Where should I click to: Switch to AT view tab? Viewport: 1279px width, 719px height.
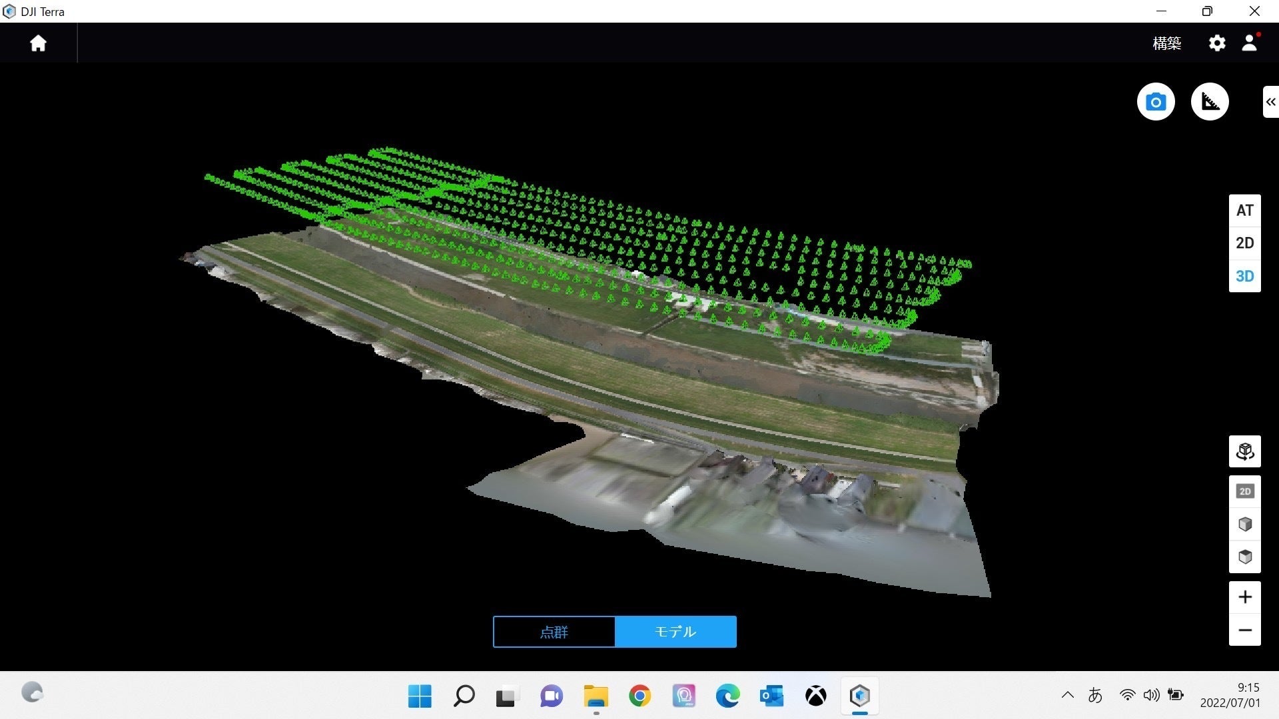click(1244, 210)
